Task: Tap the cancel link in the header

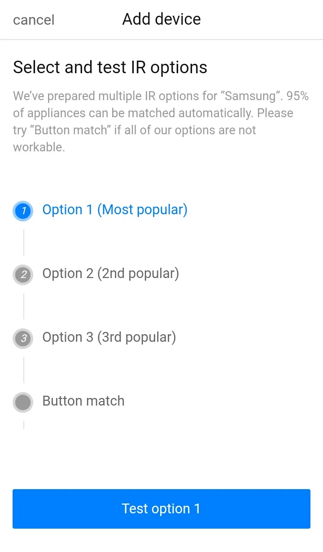Action: 34,20
